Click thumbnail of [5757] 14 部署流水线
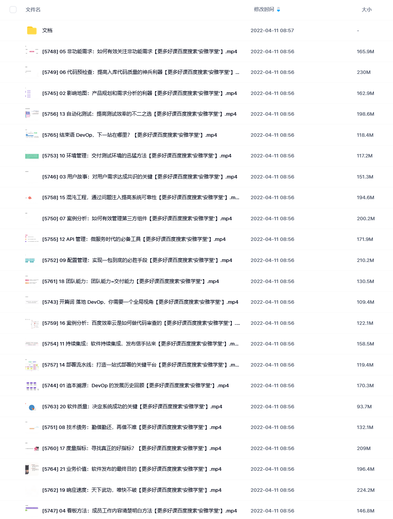This screenshot has width=393, height=519. [x=32, y=365]
